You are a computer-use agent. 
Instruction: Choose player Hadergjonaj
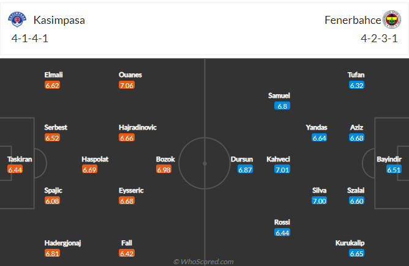62,243
